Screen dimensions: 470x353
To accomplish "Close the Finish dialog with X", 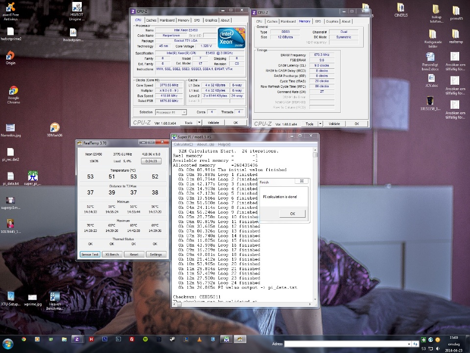I will [x=302, y=181].
